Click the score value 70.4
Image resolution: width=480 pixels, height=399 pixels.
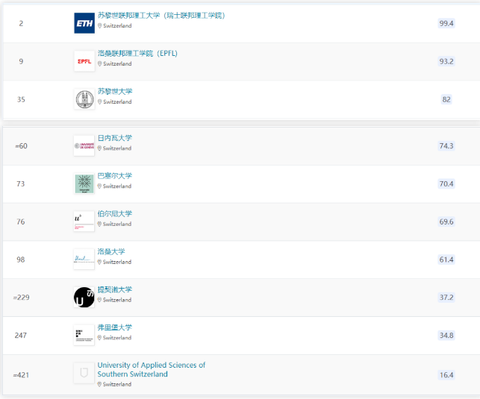pyautogui.click(x=446, y=183)
